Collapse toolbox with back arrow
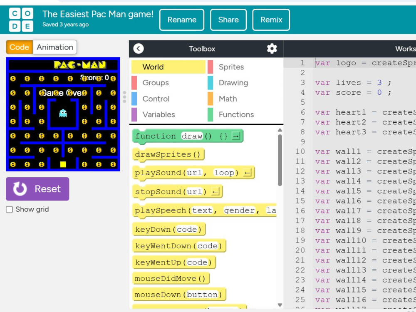Screen dimensions: 416x312 pyautogui.click(x=139, y=49)
